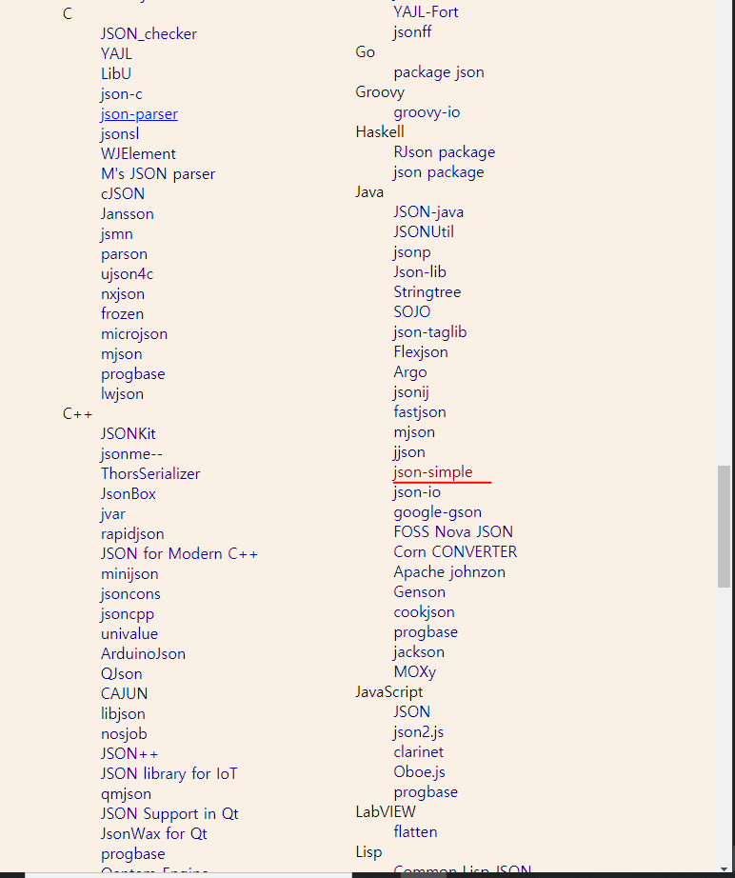Click the SOJO link

point(412,312)
